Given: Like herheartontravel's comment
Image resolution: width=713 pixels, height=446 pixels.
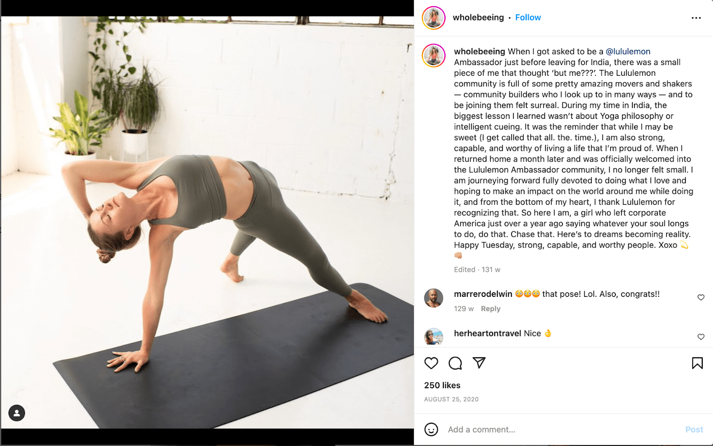Looking at the screenshot, I should [701, 337].
